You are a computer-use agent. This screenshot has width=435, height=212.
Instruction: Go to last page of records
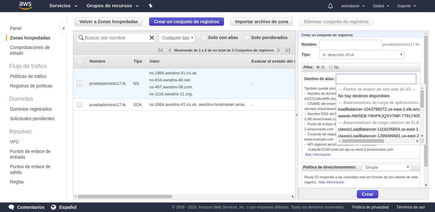pos(287,50)
